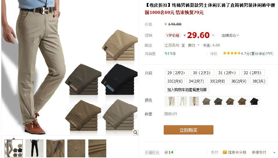The width and height of the screenshot is (278, 158).
Task: Expand the payment options arrow at bottom right
Action: [x=274, y=152]
